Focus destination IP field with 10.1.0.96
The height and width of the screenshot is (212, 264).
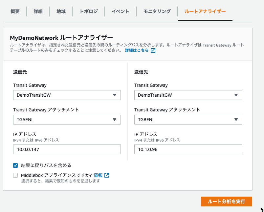pyautogui.click(x=188, y=149)
